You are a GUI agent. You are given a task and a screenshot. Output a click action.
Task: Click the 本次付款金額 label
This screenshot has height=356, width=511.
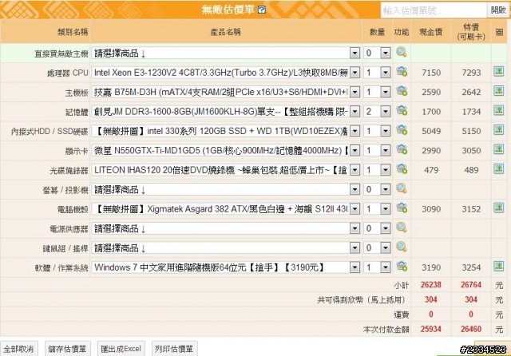pyautogui.click(x=386, y=330)
